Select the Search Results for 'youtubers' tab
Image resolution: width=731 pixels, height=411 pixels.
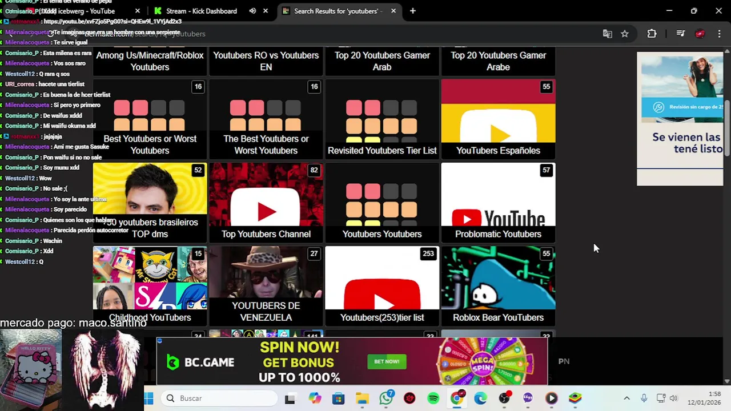pyautogui.click(x=337, y=11)
